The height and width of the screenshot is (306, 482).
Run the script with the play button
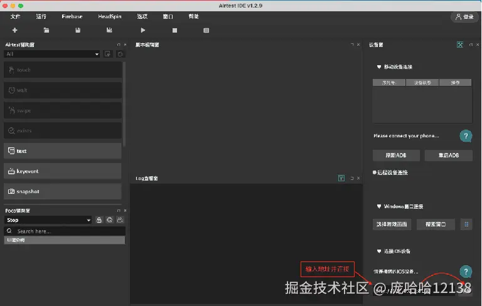coord(143,30)
